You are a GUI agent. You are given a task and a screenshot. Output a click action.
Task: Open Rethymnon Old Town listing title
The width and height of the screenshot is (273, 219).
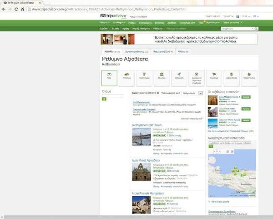147,125
